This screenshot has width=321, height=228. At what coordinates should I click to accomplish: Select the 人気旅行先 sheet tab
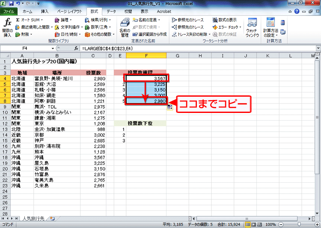click(x=33, y=219)
